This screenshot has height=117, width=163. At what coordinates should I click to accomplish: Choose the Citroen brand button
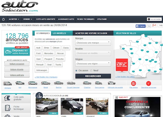(56, 48)
